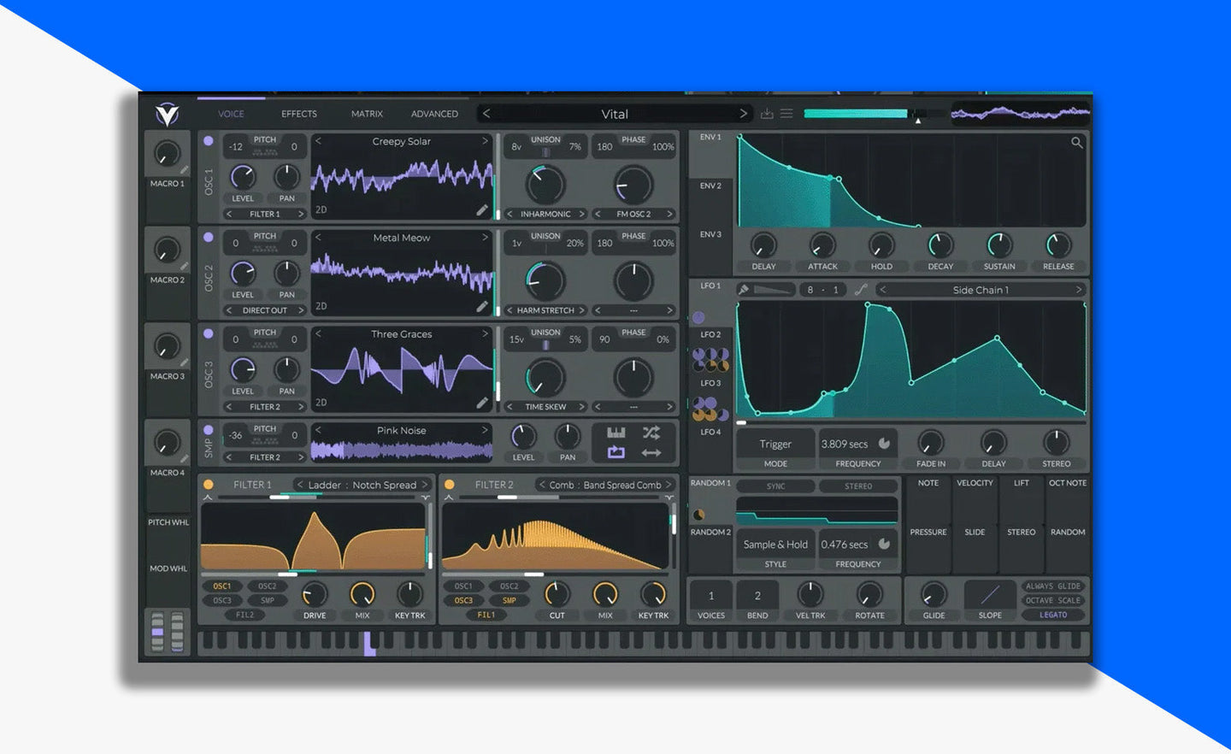
Task: Adjust the glide SLOPE control
Action: tap(990, 594)
